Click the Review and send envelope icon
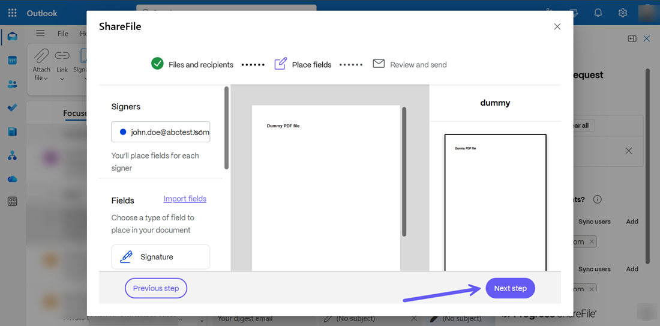660x326 pixels. pyautogui.click(x=379, y=64)
